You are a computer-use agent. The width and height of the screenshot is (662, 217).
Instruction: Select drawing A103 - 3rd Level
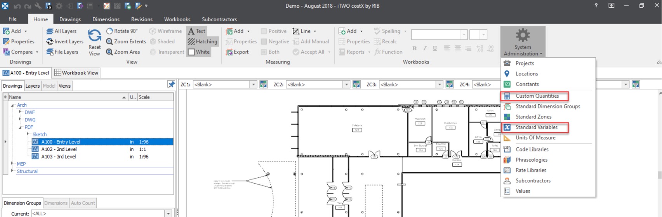tap(59, 157)
